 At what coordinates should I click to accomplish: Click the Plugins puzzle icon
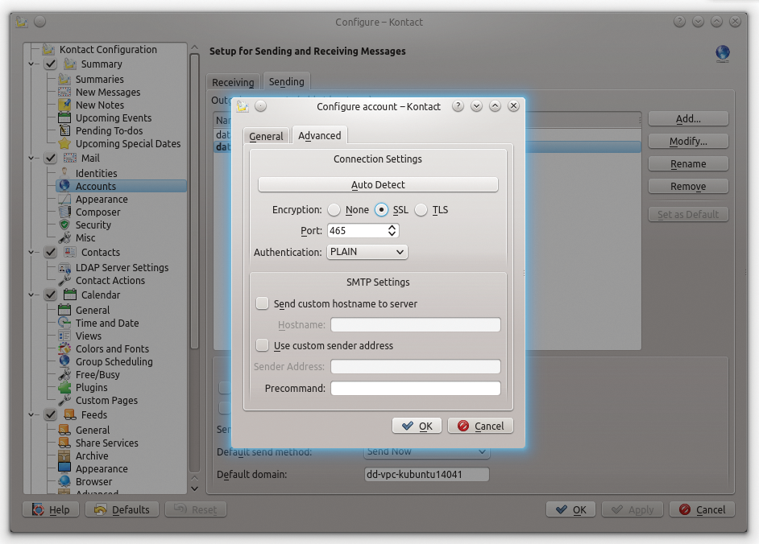point(64,388)
